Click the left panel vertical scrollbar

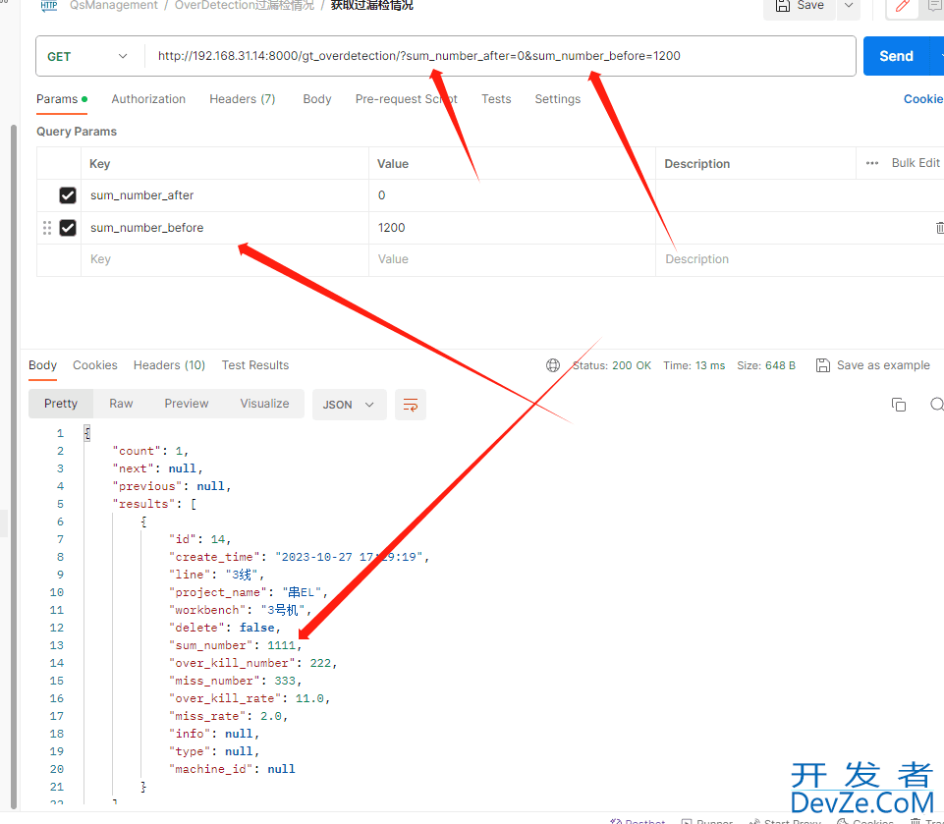tap(13, 467)
